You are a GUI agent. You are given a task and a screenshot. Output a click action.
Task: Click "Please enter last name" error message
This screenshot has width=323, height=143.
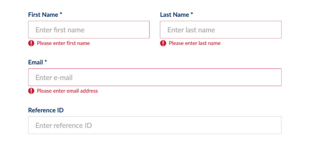tap(195, 43)
